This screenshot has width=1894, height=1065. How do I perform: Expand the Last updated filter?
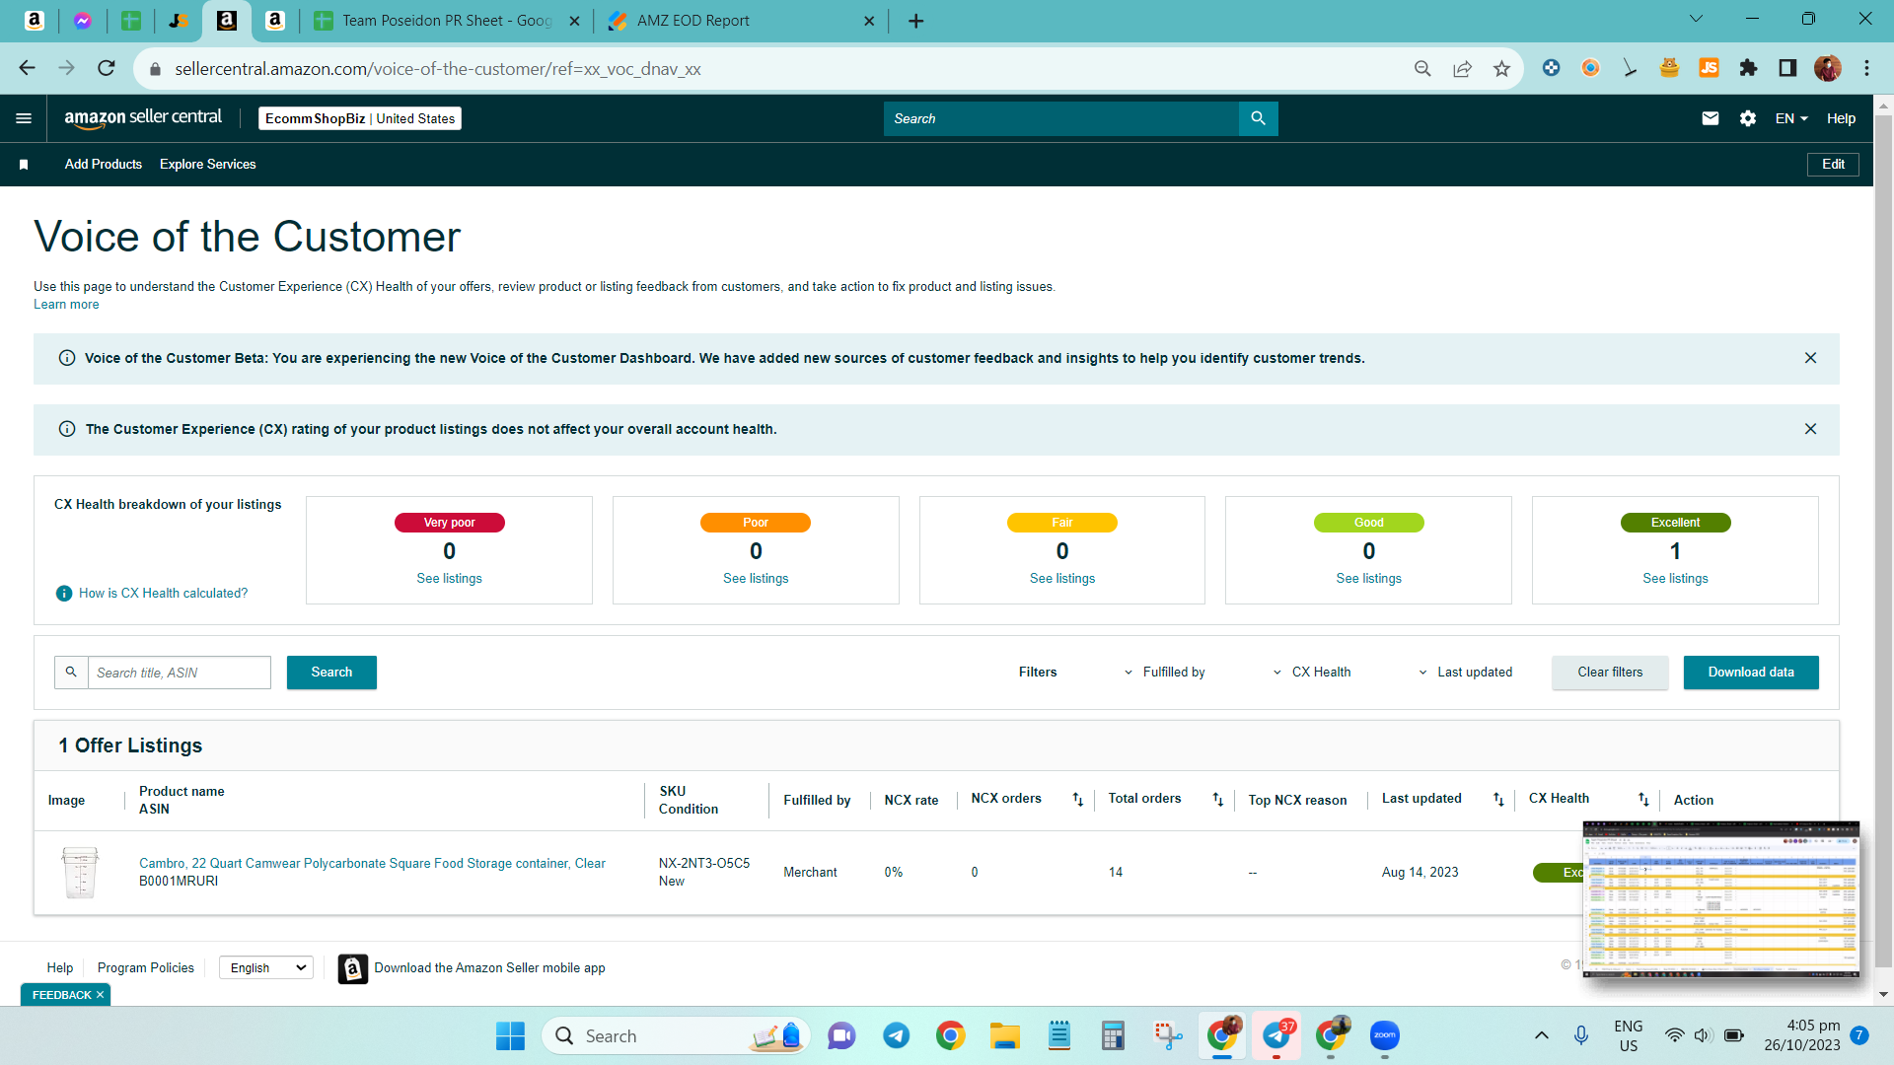click(1465, 673)
